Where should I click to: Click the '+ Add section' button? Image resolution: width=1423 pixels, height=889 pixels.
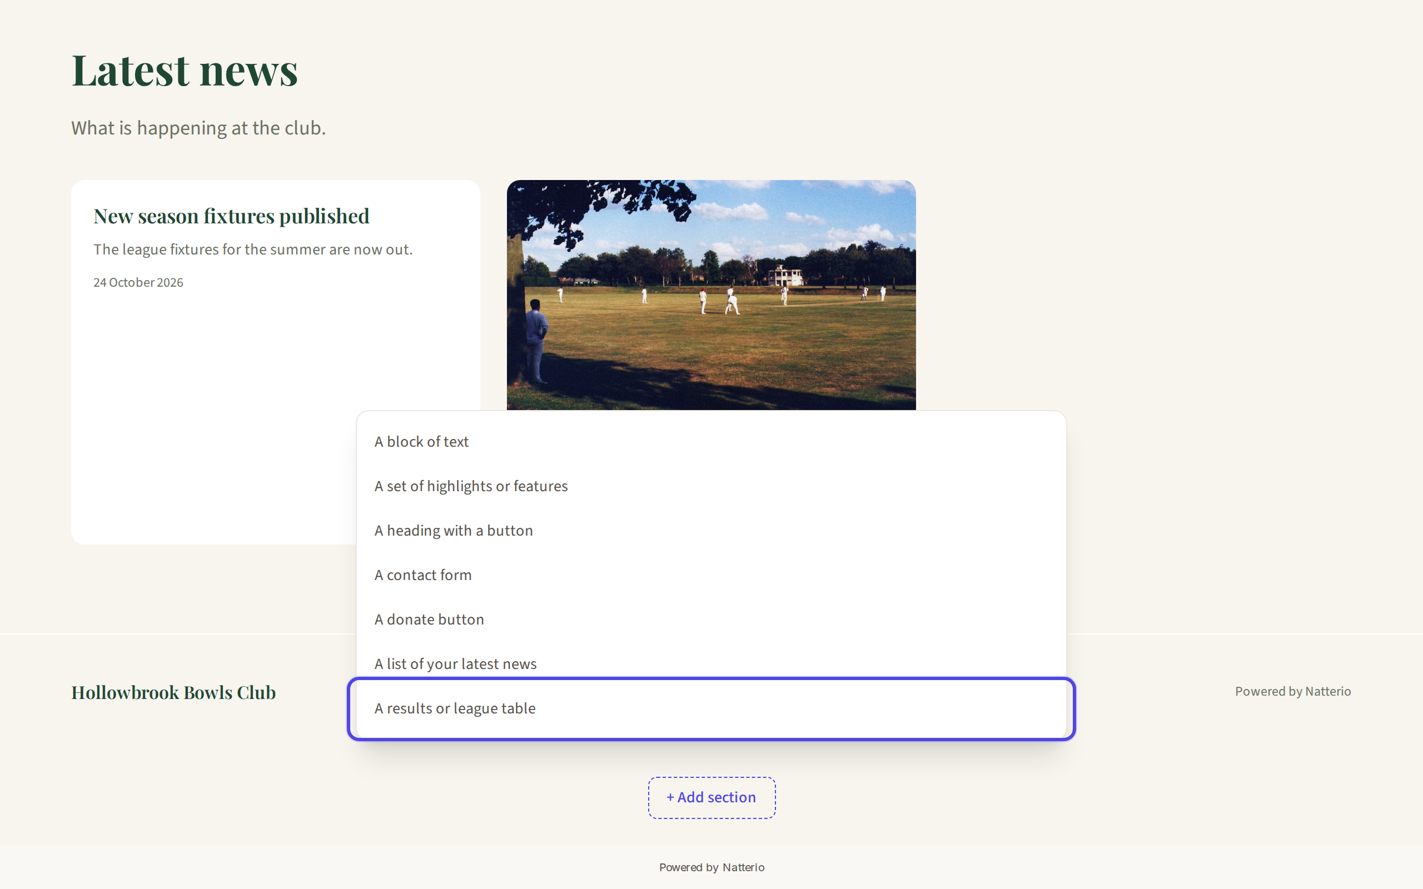point(711,798)
